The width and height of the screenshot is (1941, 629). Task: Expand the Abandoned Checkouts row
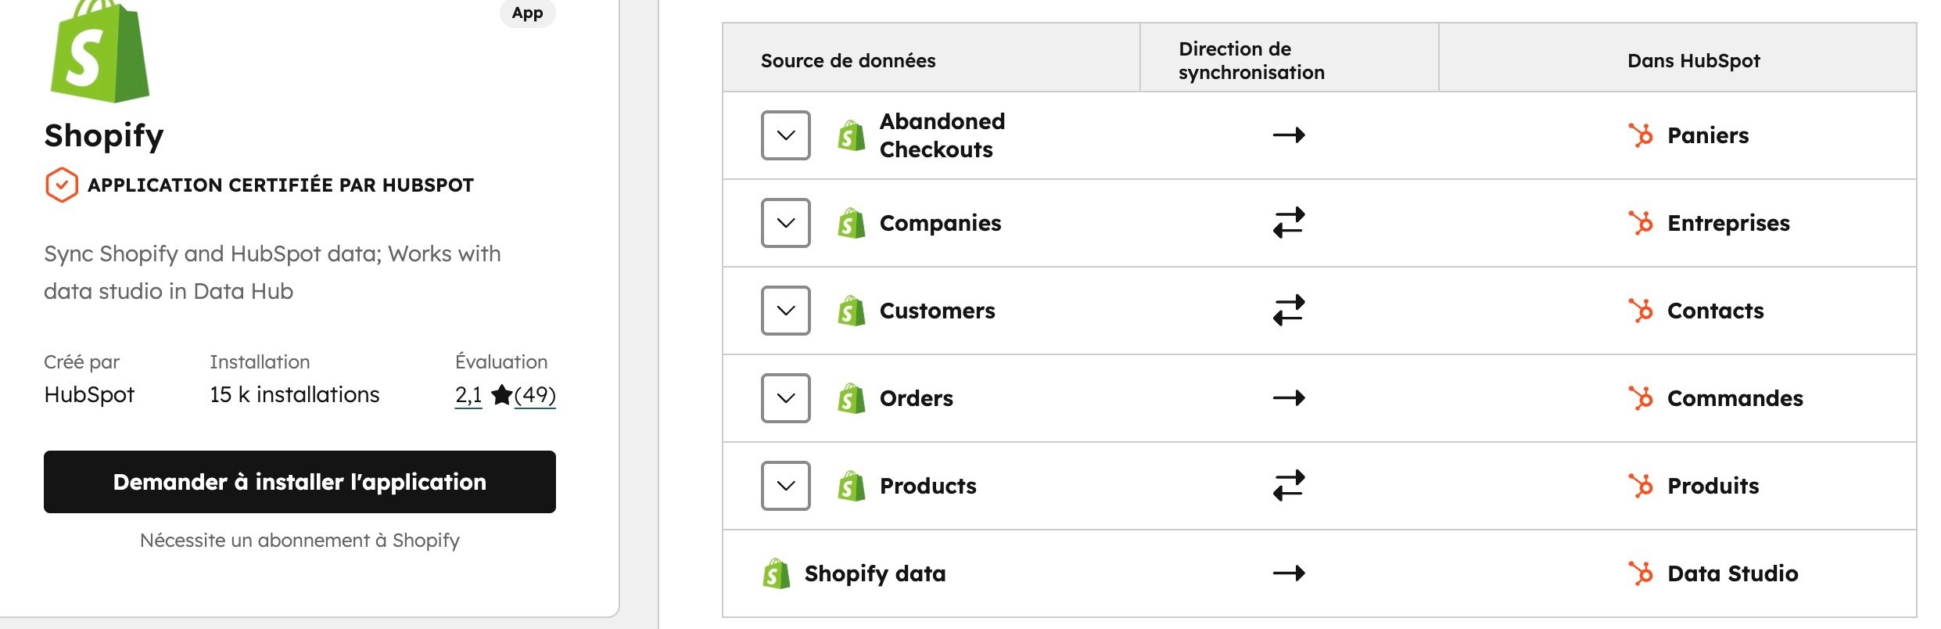784,135
